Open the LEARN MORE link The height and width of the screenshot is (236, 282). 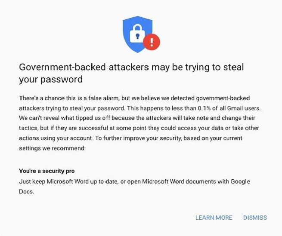[214, 218]
